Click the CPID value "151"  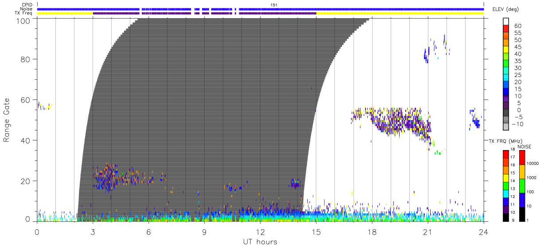tap(274, 5)
